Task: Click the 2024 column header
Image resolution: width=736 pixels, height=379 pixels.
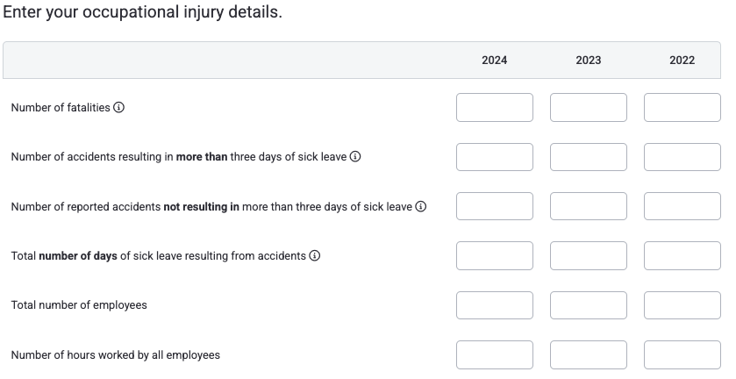Action: coord(495,61)
